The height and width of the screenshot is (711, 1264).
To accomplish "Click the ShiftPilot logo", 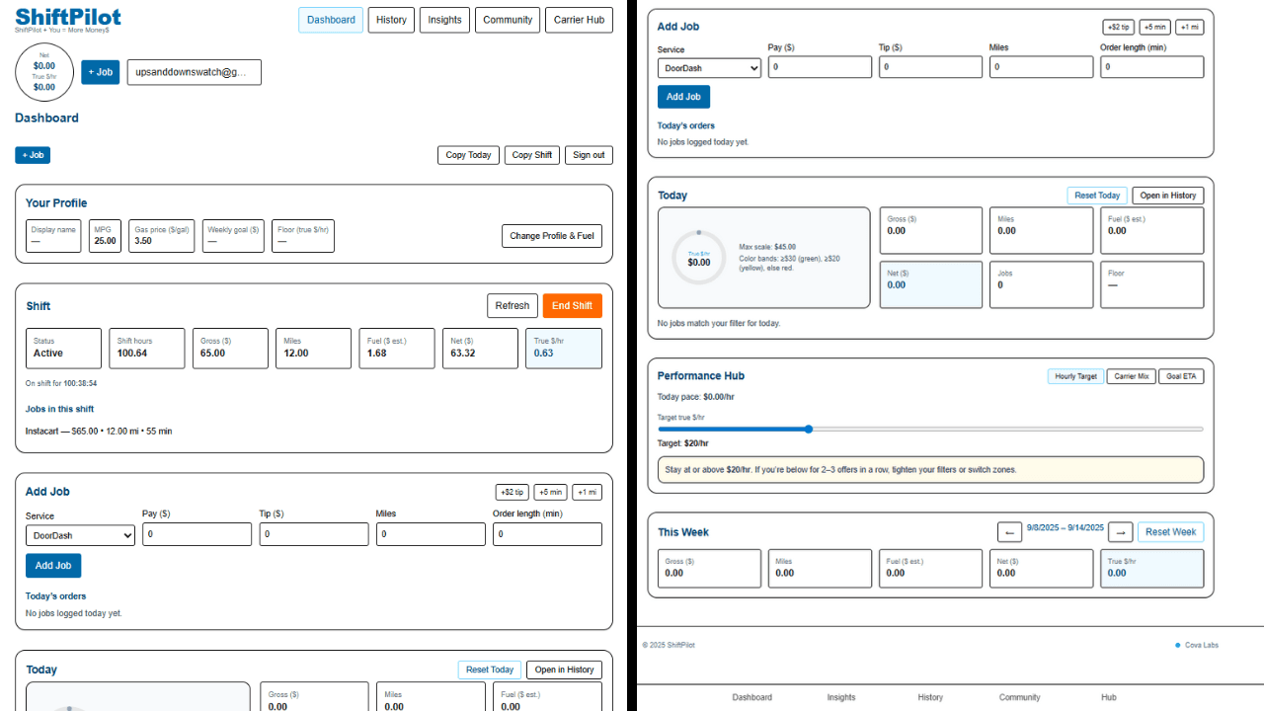I will (x=68, y=18).
